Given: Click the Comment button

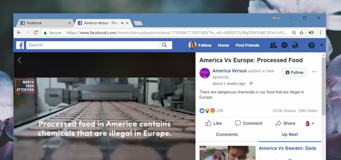Looking at the screenshot, I should (249, 123).
